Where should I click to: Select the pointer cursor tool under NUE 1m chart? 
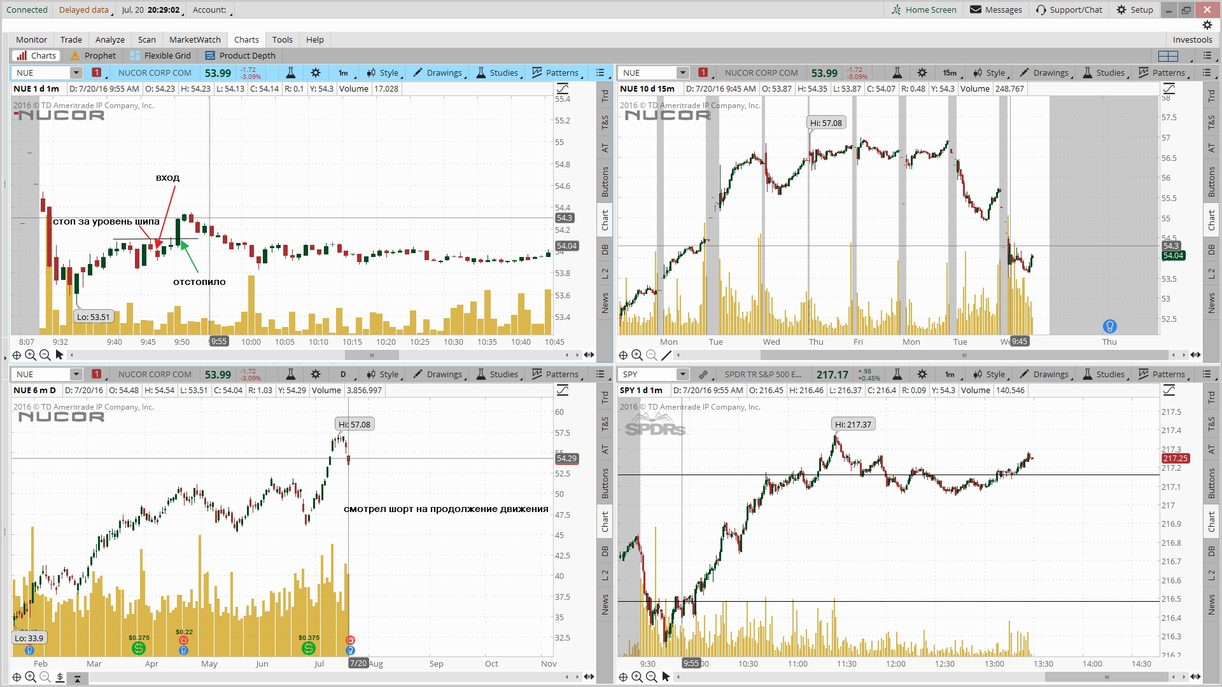[59, 355]
